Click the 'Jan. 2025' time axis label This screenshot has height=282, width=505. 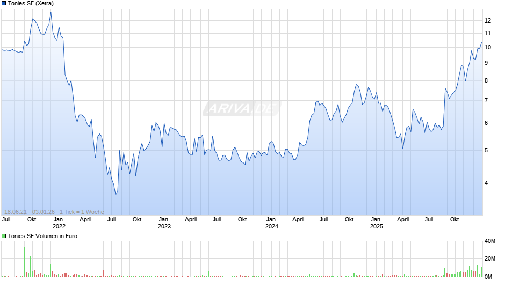[x=377, y=223]
